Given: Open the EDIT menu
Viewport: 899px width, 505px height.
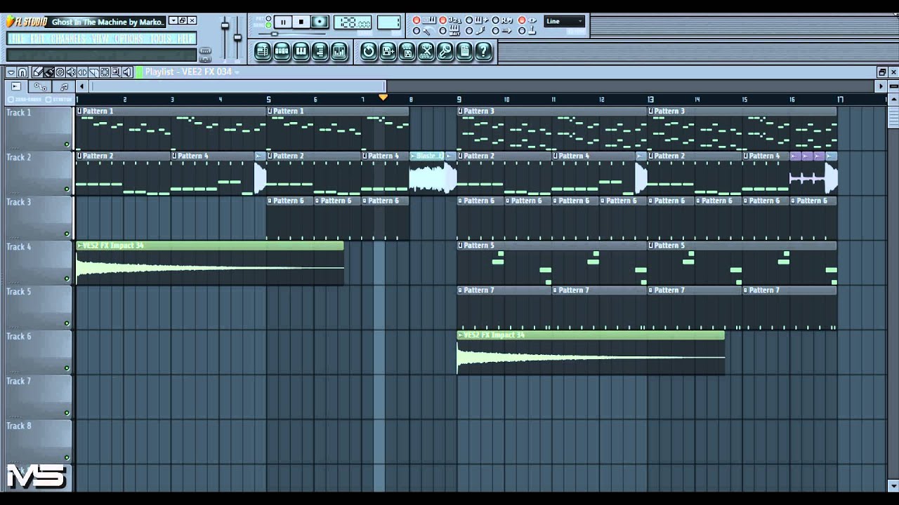Looking at the screenshot, I should (37, 39).
